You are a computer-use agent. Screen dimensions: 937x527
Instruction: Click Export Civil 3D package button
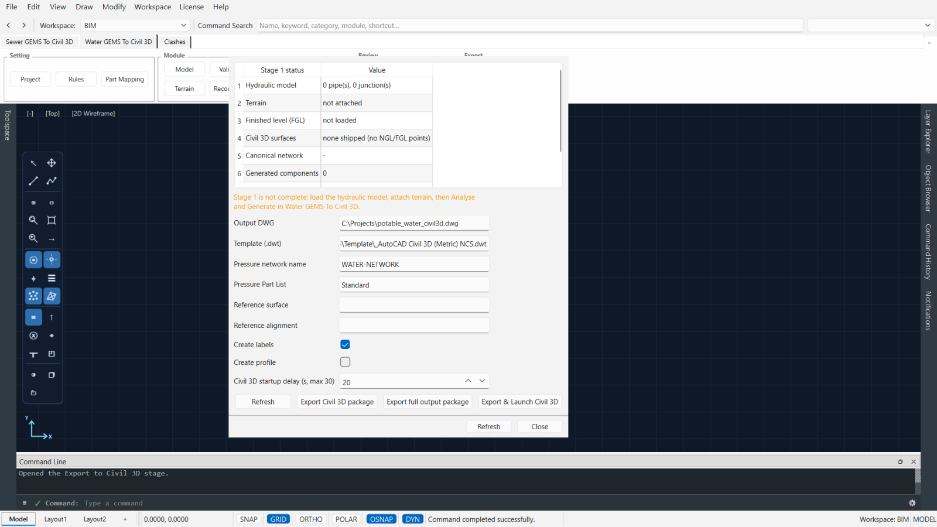point(337,402)
